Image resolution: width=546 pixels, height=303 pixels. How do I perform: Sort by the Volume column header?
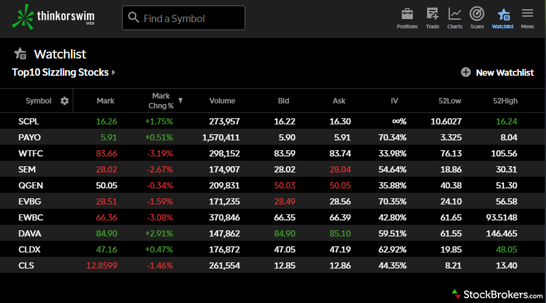pos(222,101)
